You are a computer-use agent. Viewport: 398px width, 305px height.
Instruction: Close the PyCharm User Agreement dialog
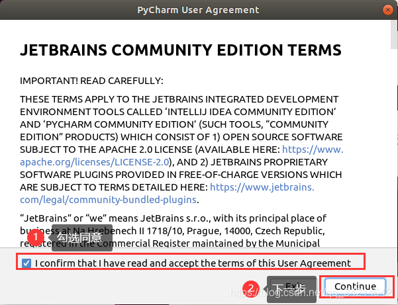[387, 10]
